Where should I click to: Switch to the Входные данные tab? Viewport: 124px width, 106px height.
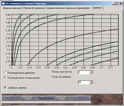pos(12,8)
